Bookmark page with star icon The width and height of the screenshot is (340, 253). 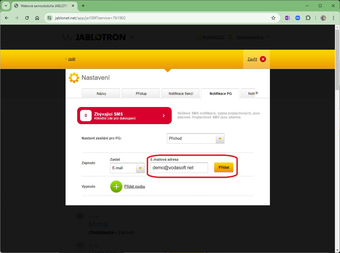[273, 18]
